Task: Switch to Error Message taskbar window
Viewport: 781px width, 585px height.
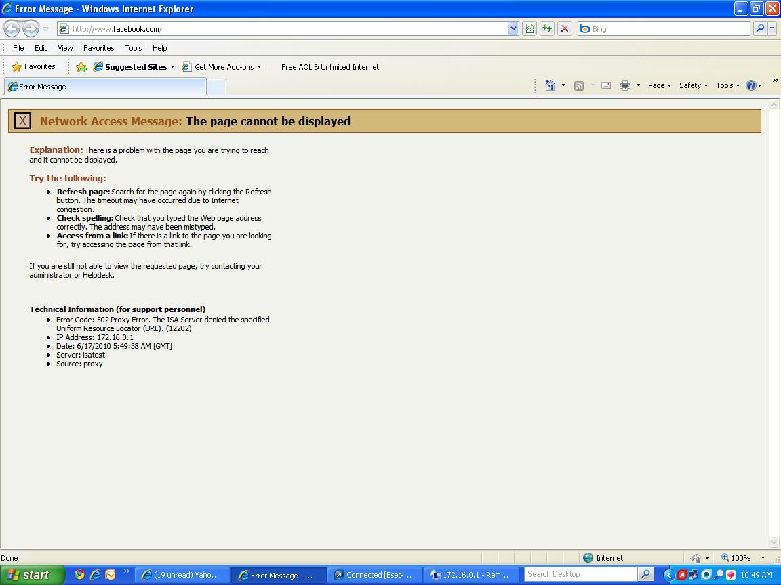Action: click(x=278, y=575)
